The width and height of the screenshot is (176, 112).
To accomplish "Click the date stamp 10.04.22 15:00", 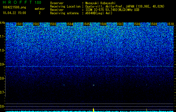I will pos(14,13).
